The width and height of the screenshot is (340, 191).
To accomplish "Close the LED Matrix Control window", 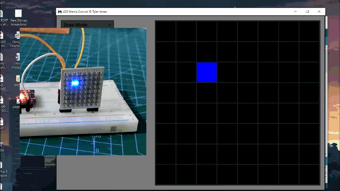I will 319,12.
